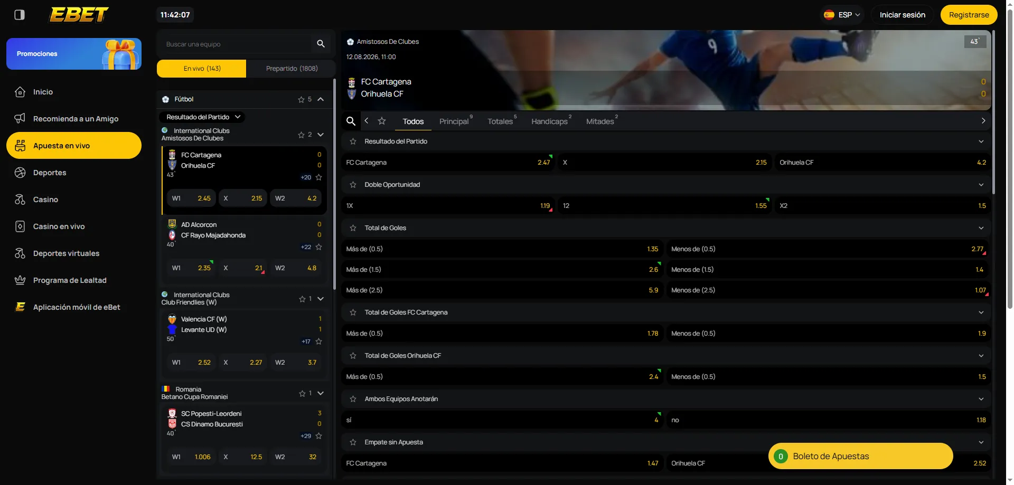Open Boleto de Apuestas slip
1014x485 pixels.
pos(861,457)
